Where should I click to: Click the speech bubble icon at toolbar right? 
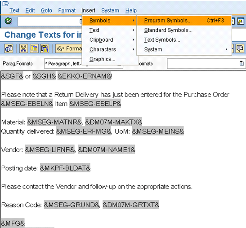click(x=240, y=48)
